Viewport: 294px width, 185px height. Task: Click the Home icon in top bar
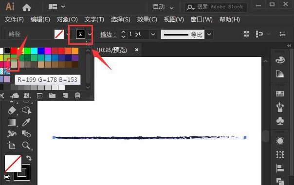(x=27, y=7)
